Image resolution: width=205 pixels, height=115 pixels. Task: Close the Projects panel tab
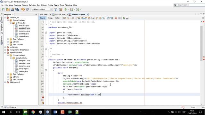coord(13,15)
